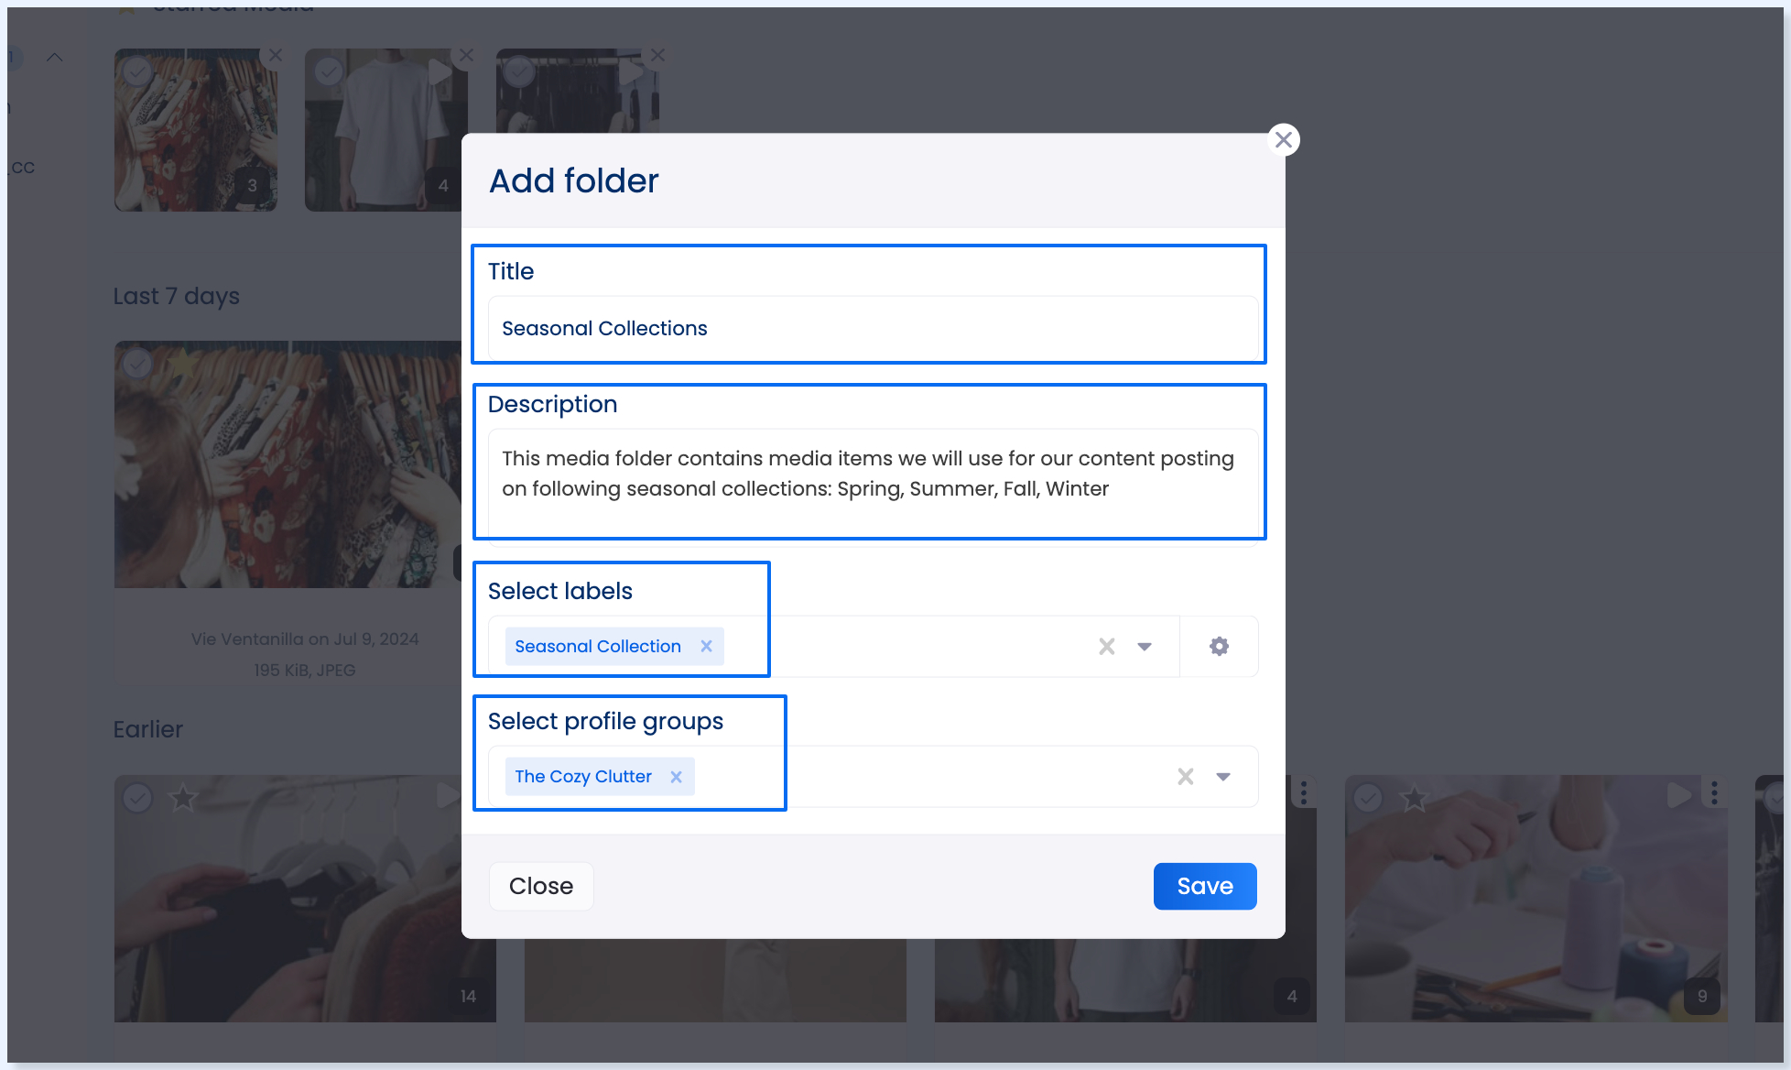This screenshot has height=1070, width=1791.
Task: Open label settings gear icon
Action: 1219,647
